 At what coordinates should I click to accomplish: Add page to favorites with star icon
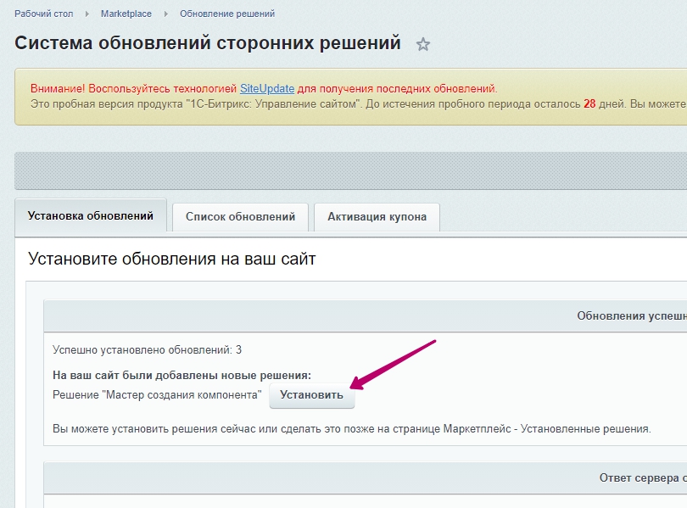click(x=423, y=44)
